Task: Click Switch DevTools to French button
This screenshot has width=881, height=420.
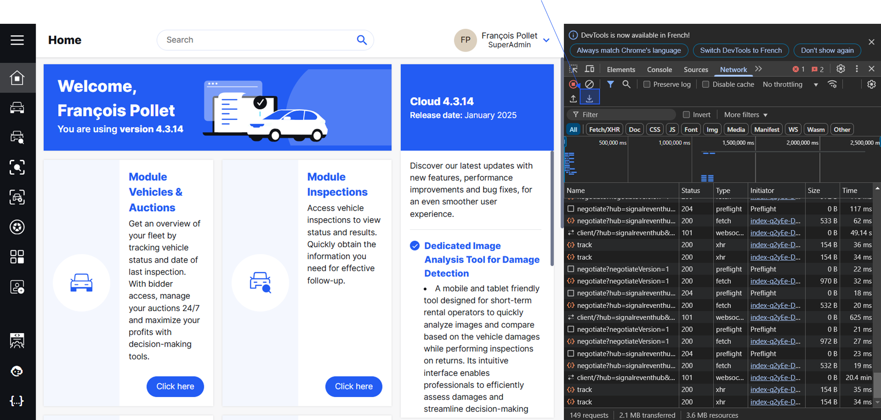Action: coord(740,50)
